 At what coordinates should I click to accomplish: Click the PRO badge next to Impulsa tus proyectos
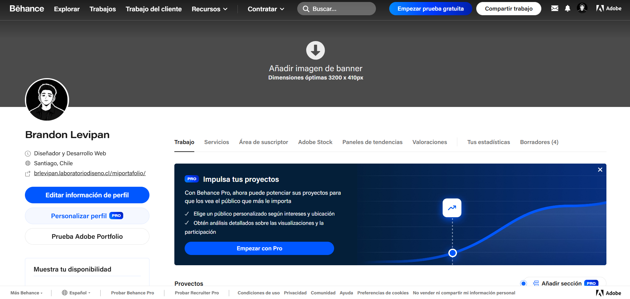pos(192,179)
